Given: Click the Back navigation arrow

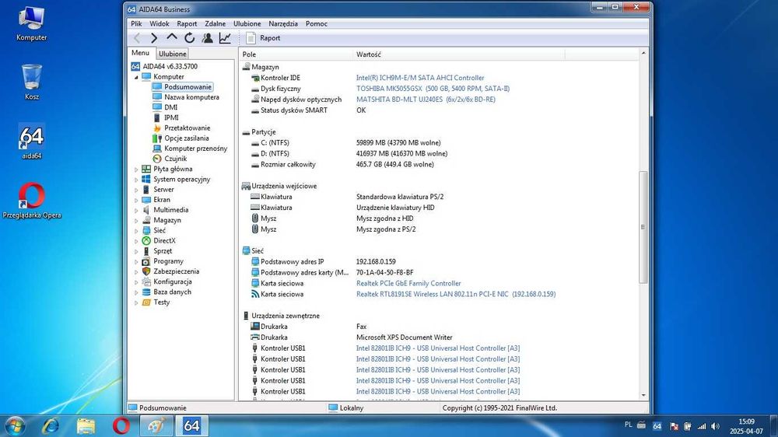Looking at the screenshot, I should (x=138, y=37).
